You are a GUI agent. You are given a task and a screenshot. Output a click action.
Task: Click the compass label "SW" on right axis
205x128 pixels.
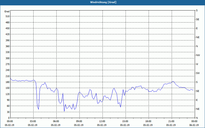coord(198,73)
